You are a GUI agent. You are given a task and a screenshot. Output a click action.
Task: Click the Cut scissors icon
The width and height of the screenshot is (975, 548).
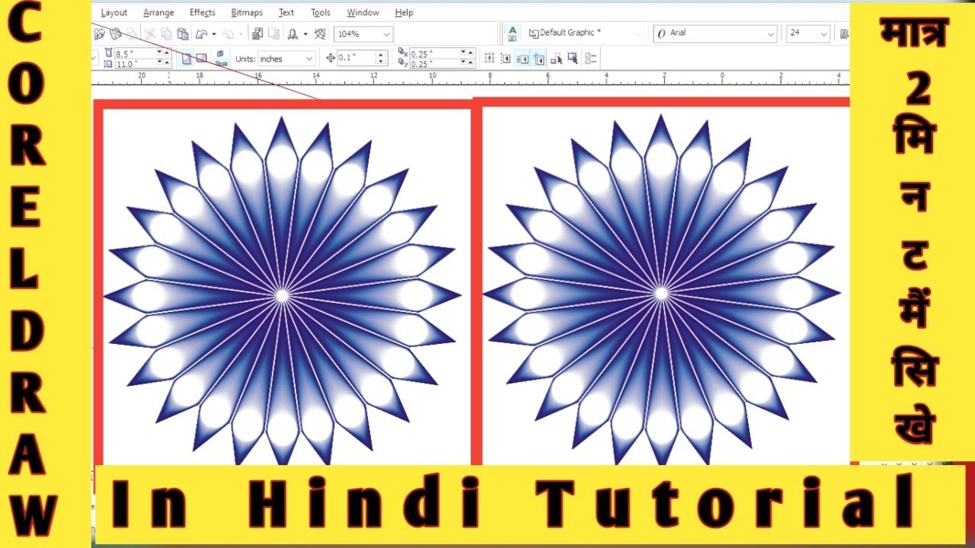click(150, 33)
